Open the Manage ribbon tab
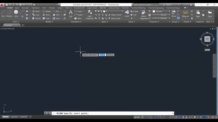Viewport: 218px width, 122px height. (x=52, y=8)
